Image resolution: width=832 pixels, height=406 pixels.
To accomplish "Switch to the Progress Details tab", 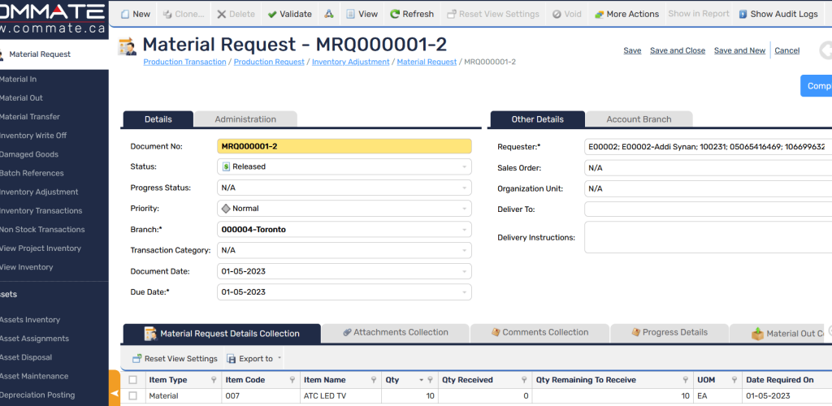I will pos(669,333).
